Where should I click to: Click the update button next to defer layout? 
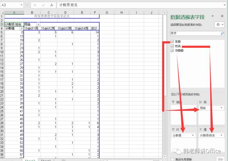(x=221, y=159)
